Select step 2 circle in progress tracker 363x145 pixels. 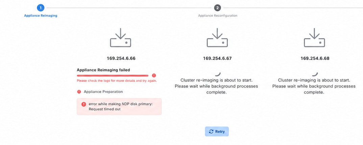pyautogui.click(x=217, y=8)
